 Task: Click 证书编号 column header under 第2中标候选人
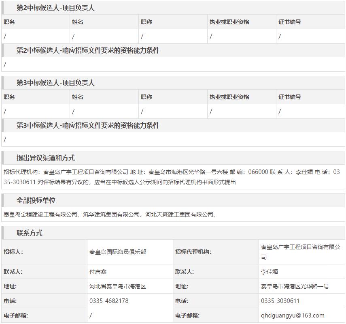coord(290,22)
